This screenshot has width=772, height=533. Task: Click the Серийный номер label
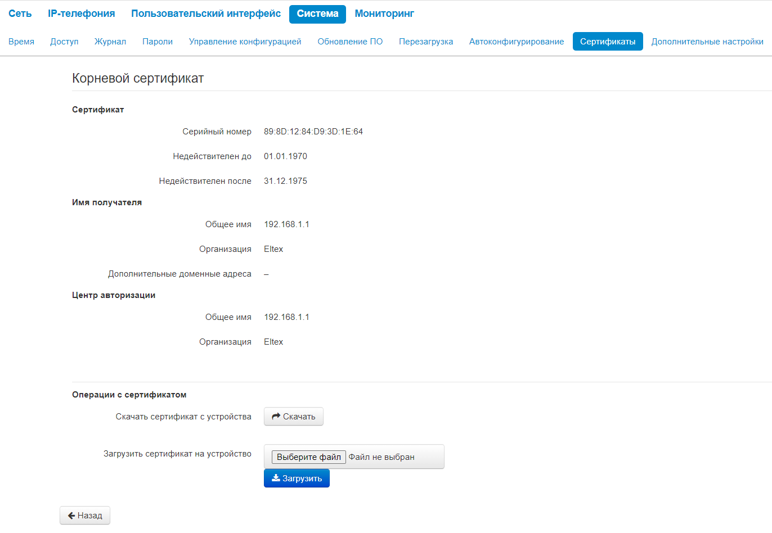click(217, 132)
